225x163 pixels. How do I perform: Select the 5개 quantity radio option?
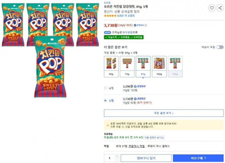point(105,101)
